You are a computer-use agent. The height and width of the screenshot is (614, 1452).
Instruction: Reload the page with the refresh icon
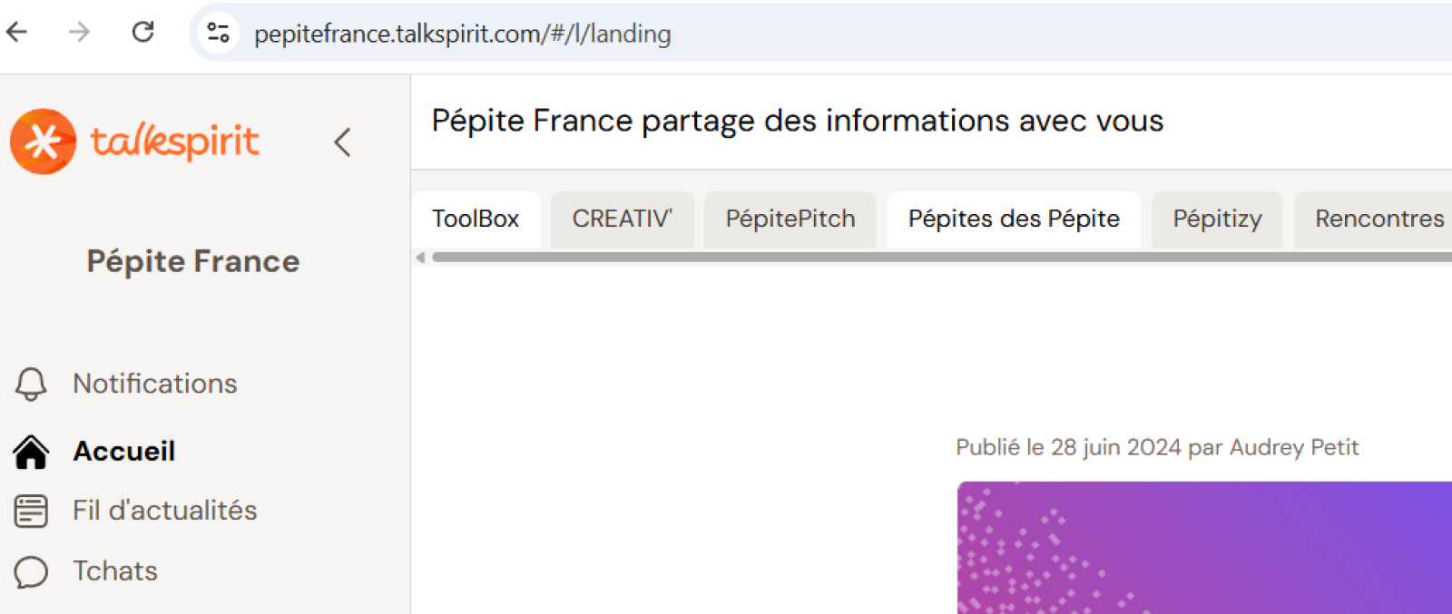tap(143, 33)
